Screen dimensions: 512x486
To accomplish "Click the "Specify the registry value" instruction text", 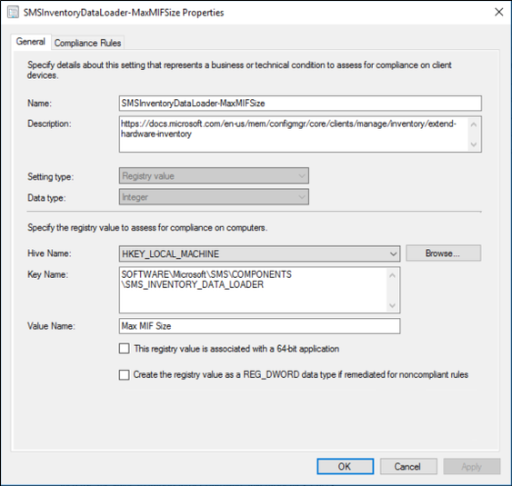I will coord(147,228).
